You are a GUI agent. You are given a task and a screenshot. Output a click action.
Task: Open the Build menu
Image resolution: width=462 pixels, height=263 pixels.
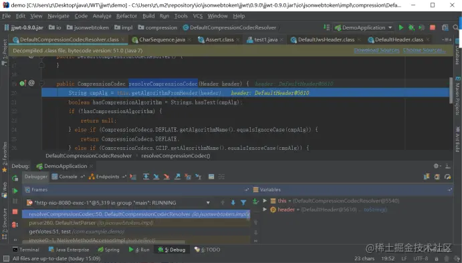tap(148, 16)
